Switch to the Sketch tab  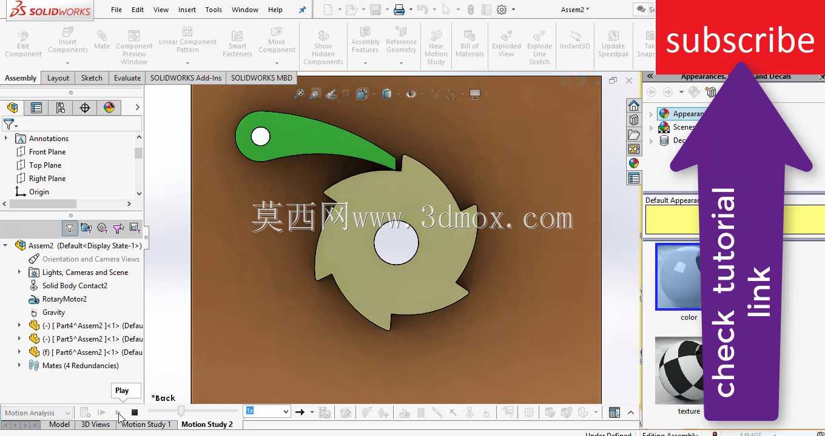[x=92, y=78]
